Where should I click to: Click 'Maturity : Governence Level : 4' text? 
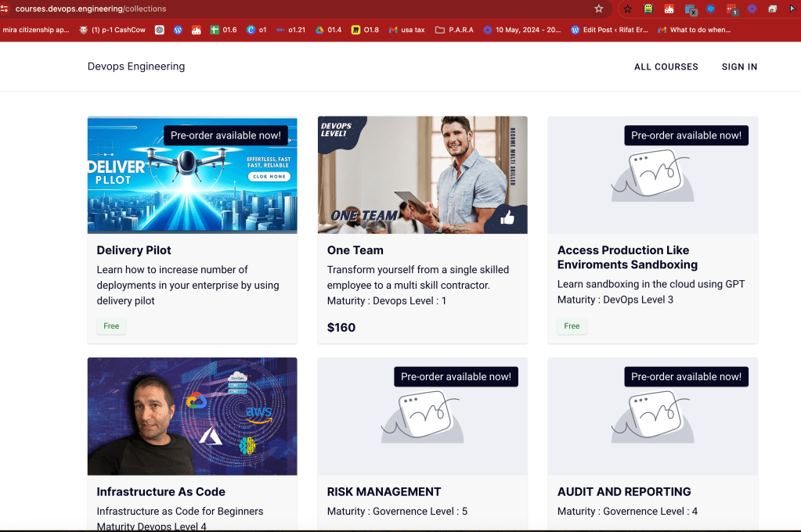coord(627,511)
